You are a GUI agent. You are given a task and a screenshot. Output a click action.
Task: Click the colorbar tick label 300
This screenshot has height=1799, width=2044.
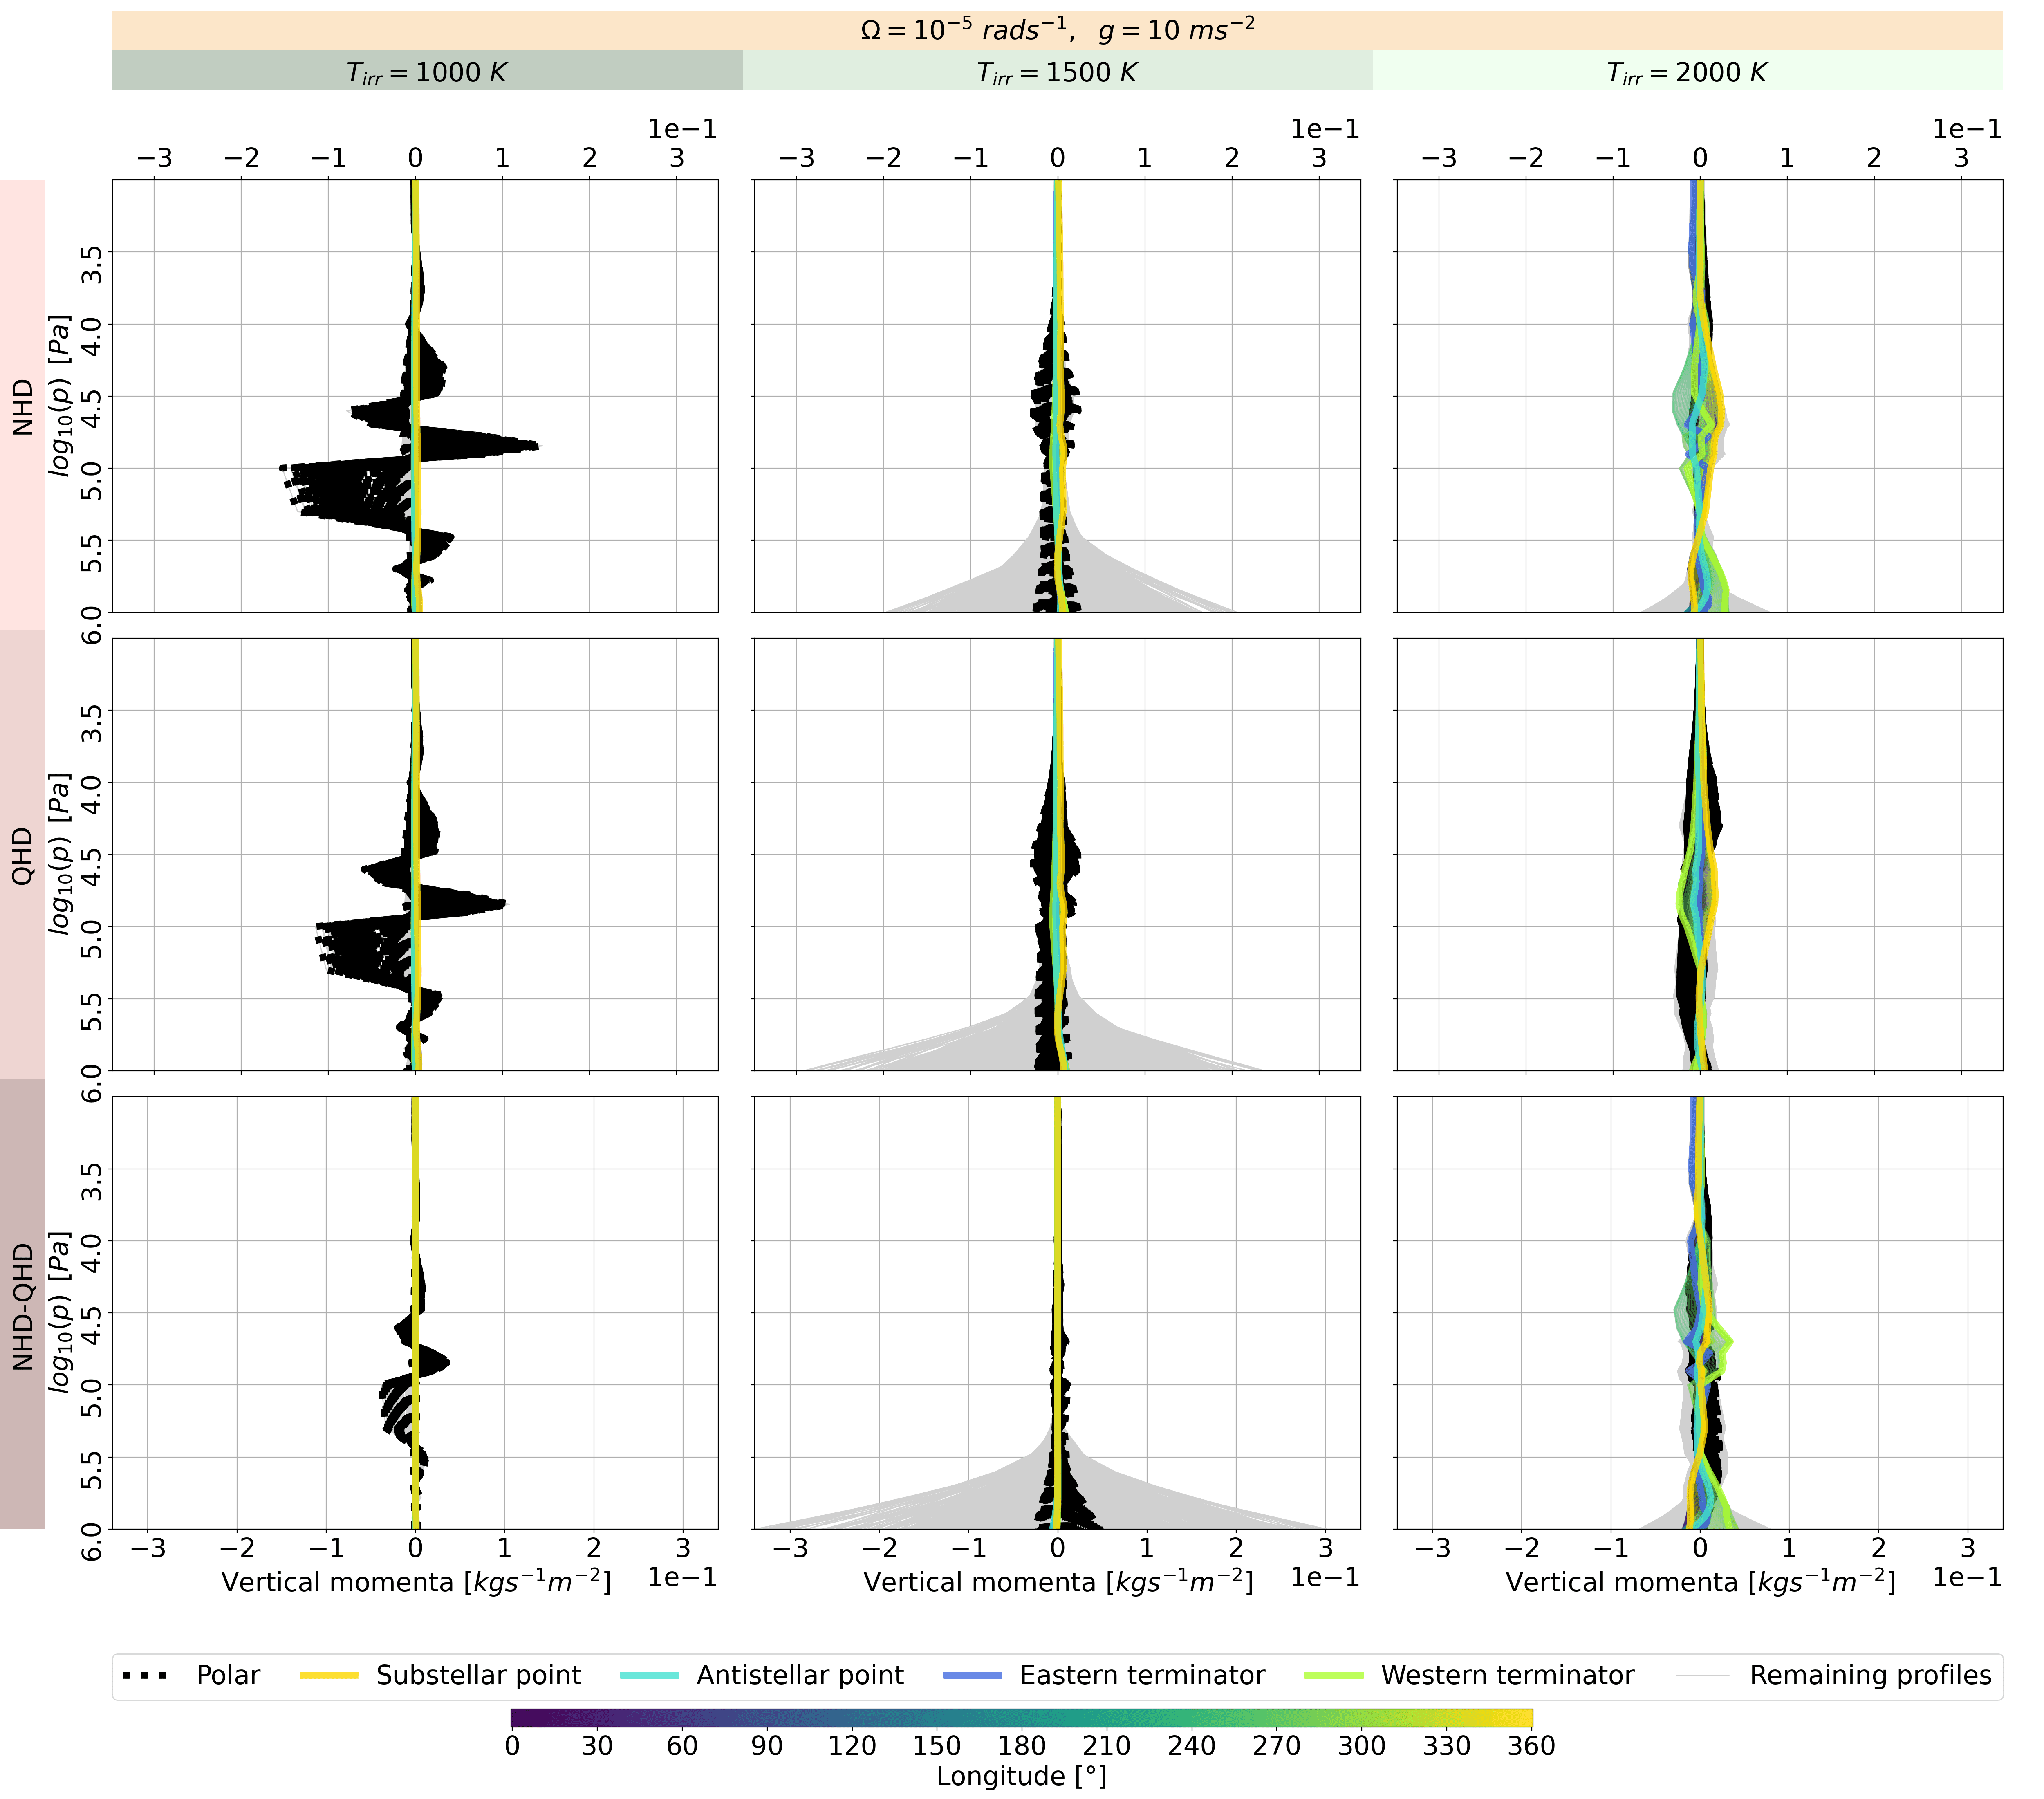(x=1362, y=1746)
